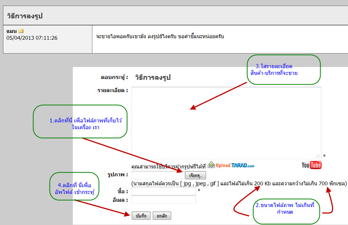348x225 pixels.
Task: Click the ชื่อ name input field
Action: tap(164, 191)
